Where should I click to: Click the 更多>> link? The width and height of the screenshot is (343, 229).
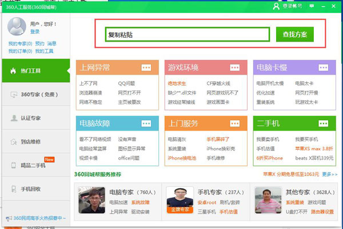coord(330,174)
